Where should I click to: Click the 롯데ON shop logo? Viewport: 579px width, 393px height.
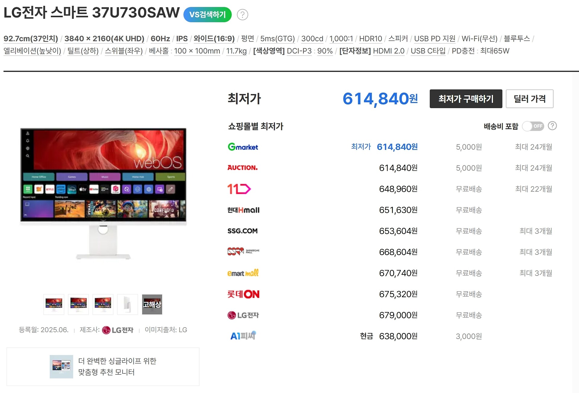pyautogui.click(x=243, y=294)
